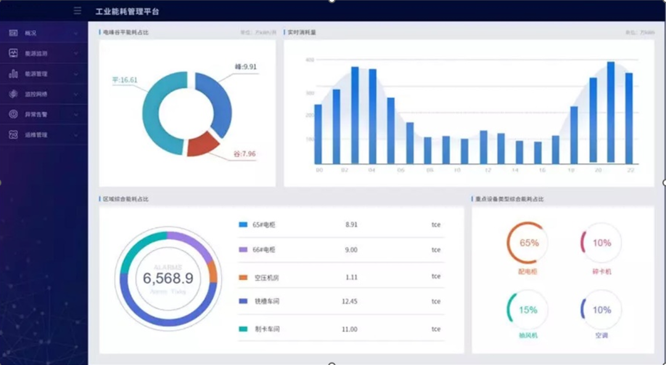Click the 能源监测 monitor icon
This screenshot has height=365, width=666.
[14, 54]
